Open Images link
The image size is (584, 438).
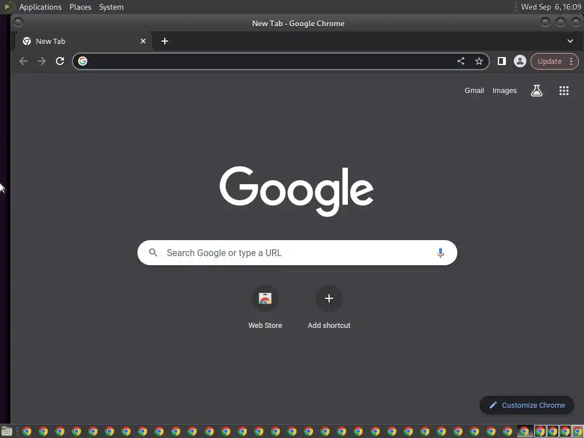point(505,91)
